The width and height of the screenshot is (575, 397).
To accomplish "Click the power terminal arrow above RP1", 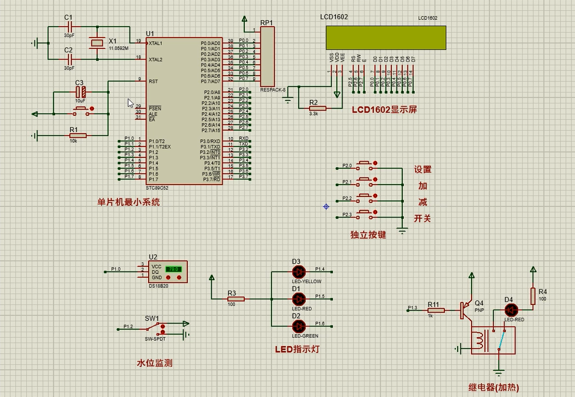I will [245, 19].
